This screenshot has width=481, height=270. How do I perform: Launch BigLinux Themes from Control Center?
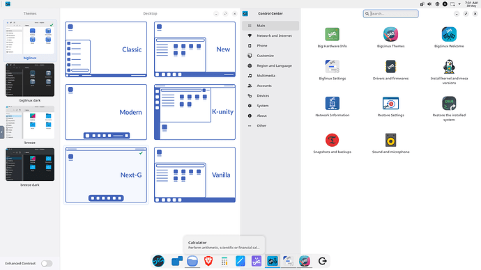point(390,38)
